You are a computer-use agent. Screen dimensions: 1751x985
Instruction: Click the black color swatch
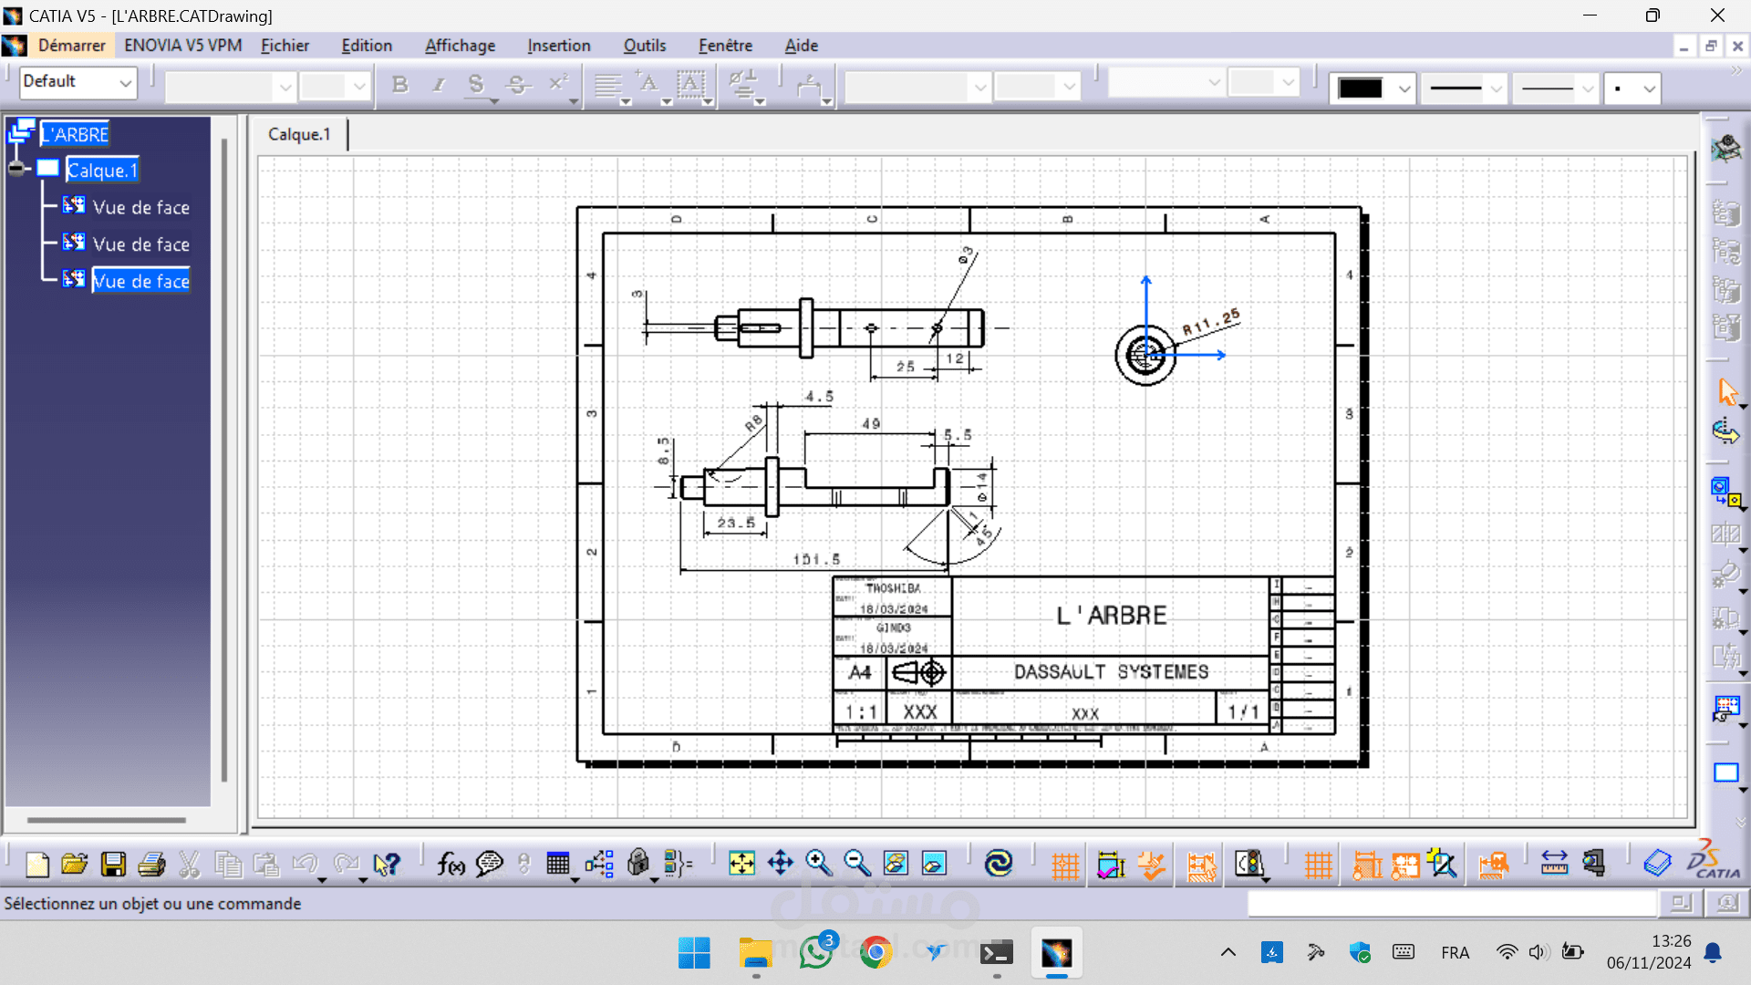tap(1361, 88)
